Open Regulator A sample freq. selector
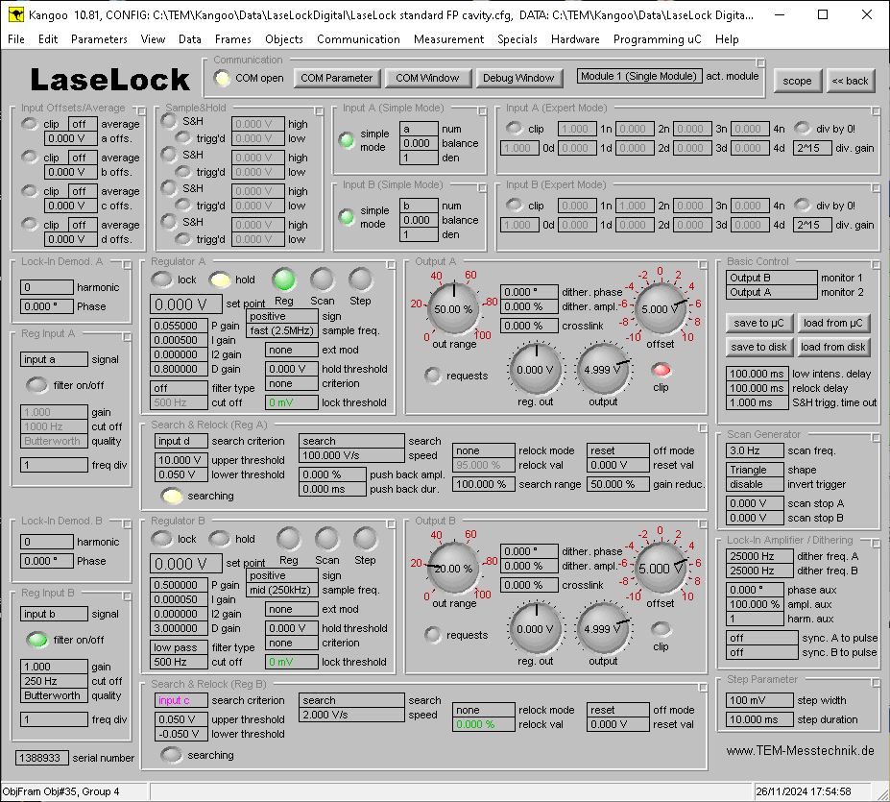 click(x=282, y=330)
